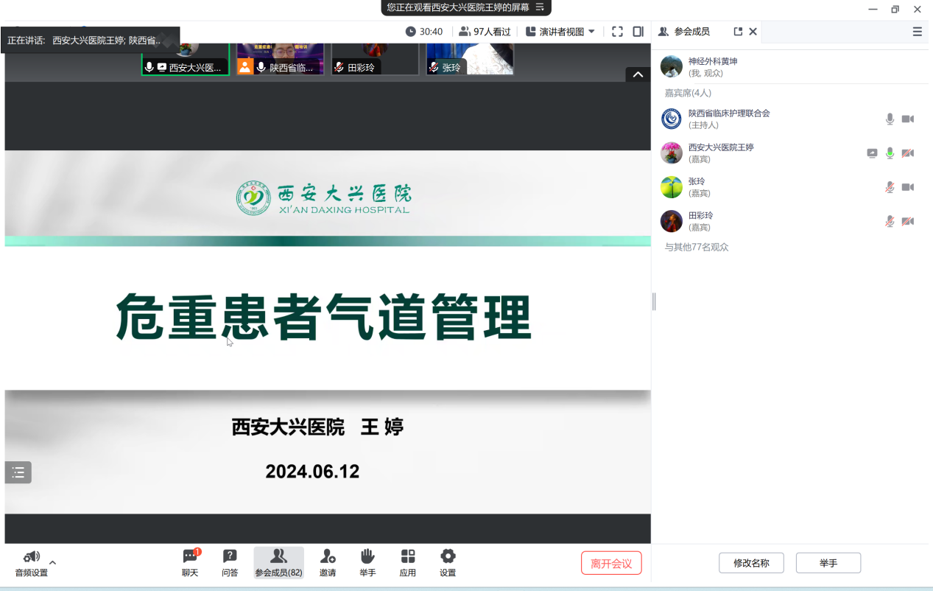Click 与其他77名观众 text

point(697,247)
